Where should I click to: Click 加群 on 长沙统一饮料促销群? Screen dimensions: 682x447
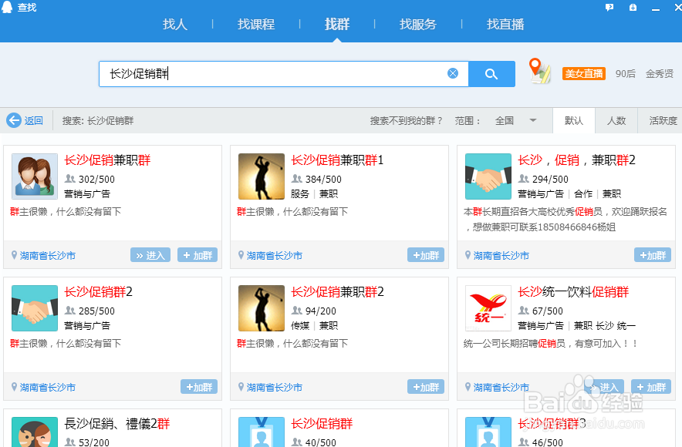[651, 386]
